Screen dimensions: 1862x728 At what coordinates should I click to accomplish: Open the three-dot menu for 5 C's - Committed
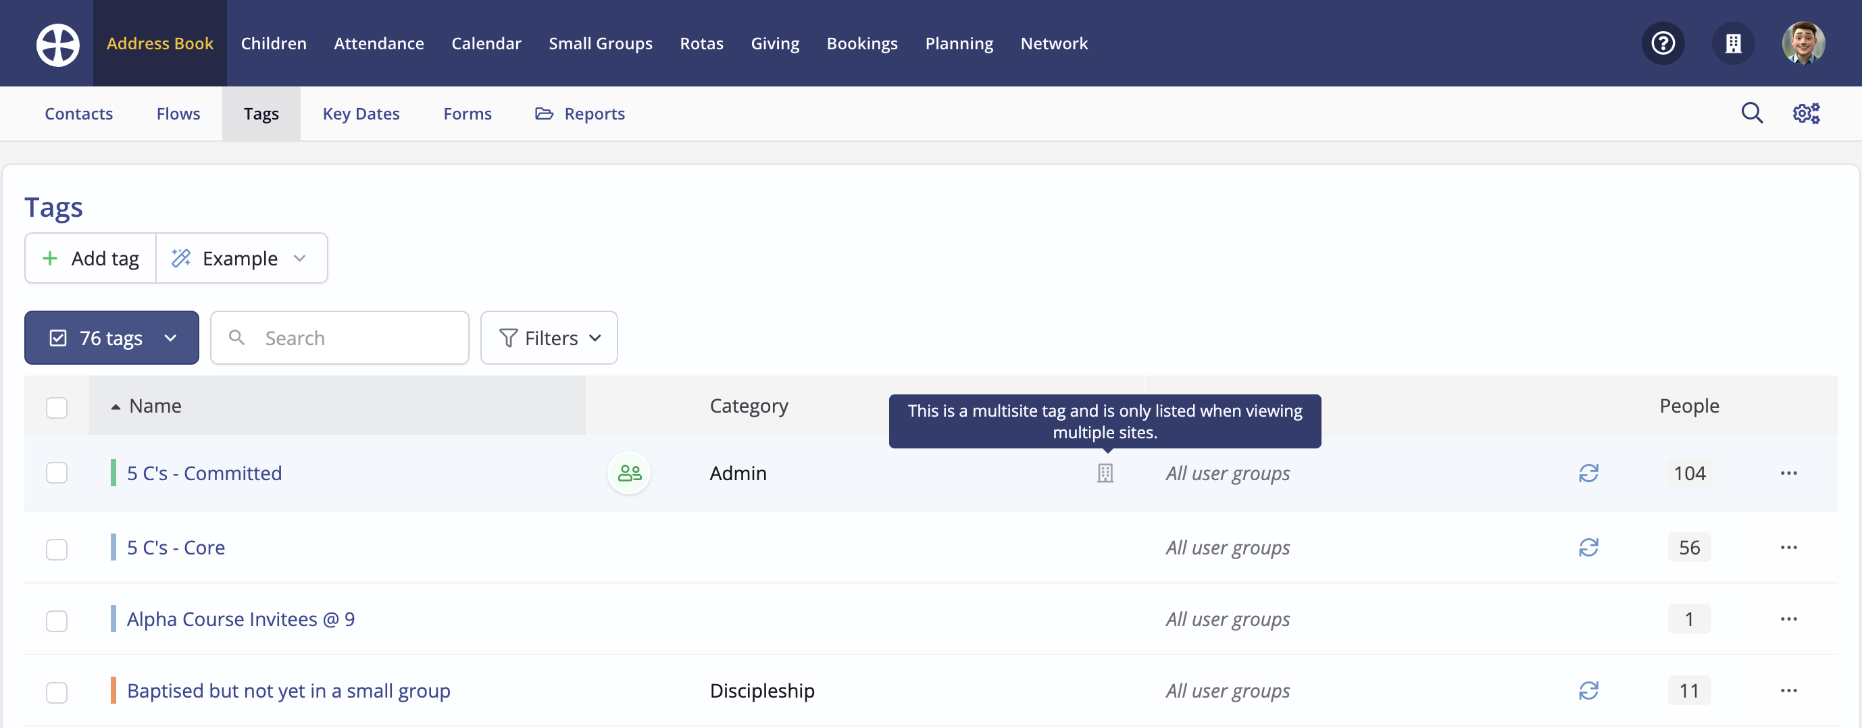coord(1788,473)
